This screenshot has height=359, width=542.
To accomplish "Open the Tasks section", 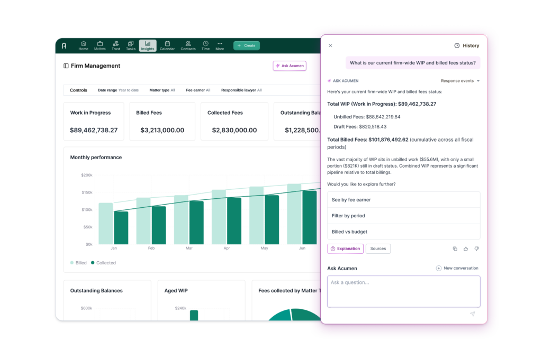I will tap(131, 45).
